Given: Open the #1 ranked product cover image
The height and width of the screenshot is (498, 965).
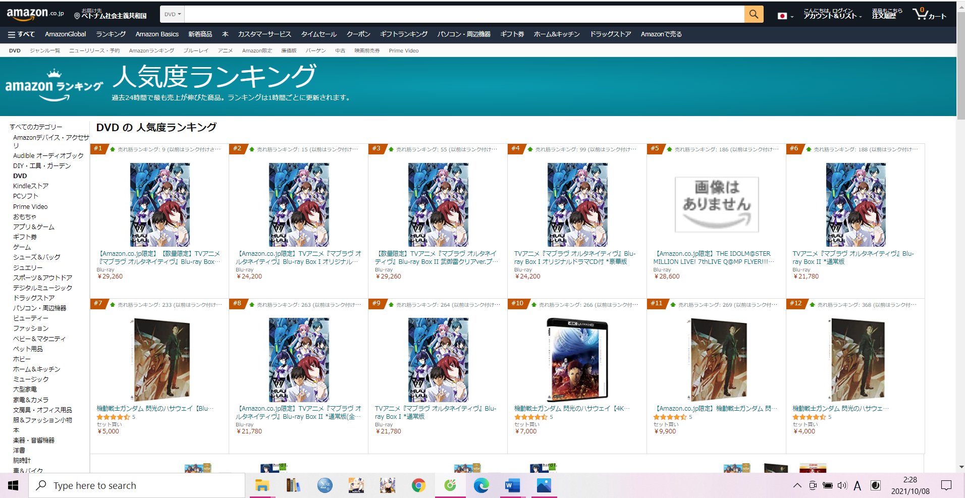Looking at the screenshot, I should [x=159, y=204].
